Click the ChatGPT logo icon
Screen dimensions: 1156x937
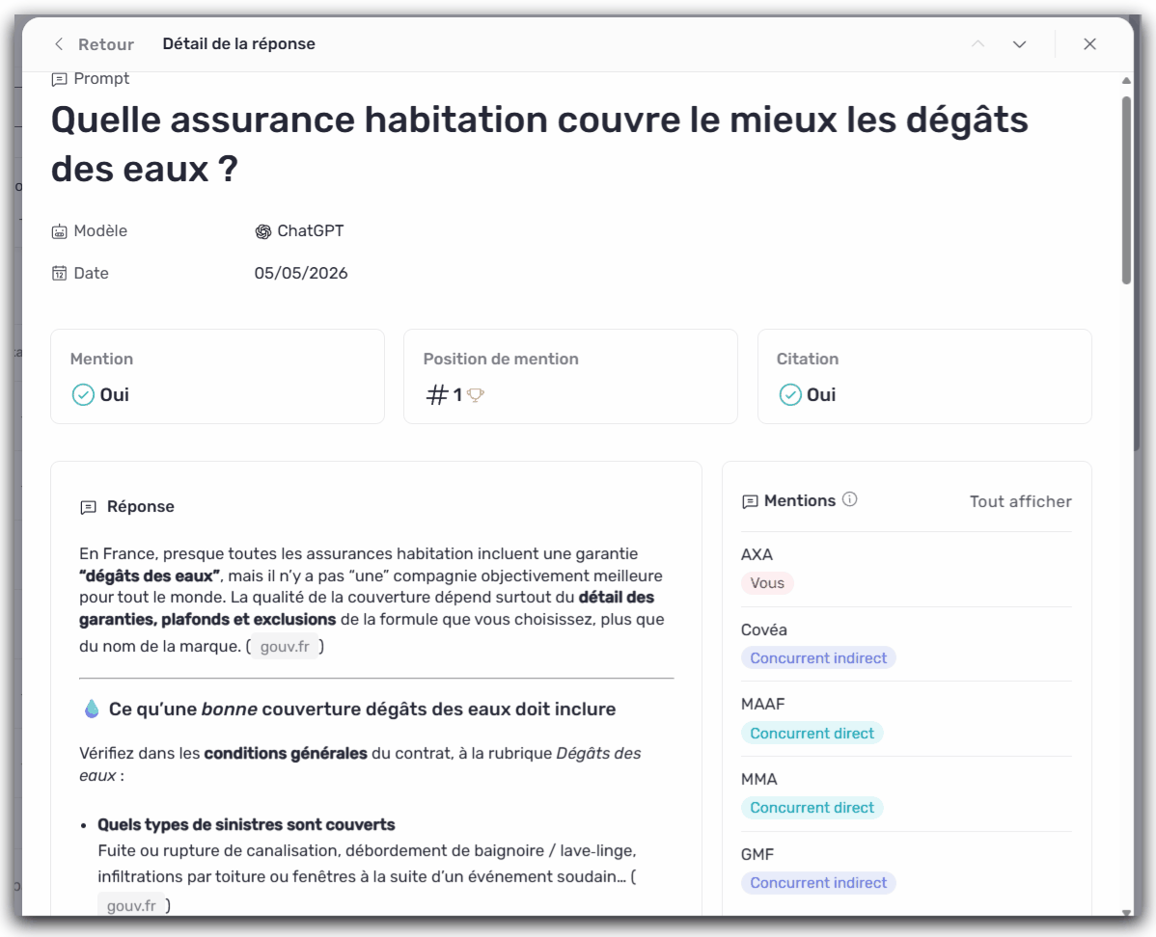[263, 231]
